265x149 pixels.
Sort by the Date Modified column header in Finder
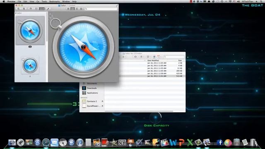(x=153, y=60)
